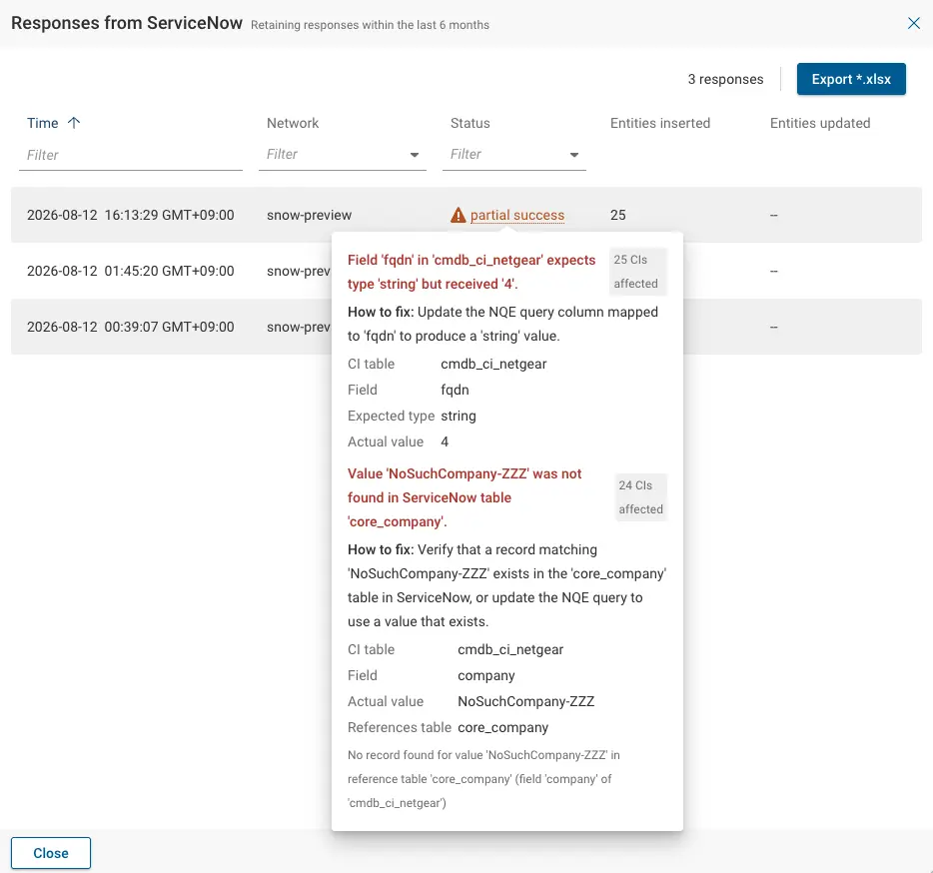Open the Status filter dropdown arrow
Image resolution: width=933 pixels, height=873 pixels.
tap(574, 155)
